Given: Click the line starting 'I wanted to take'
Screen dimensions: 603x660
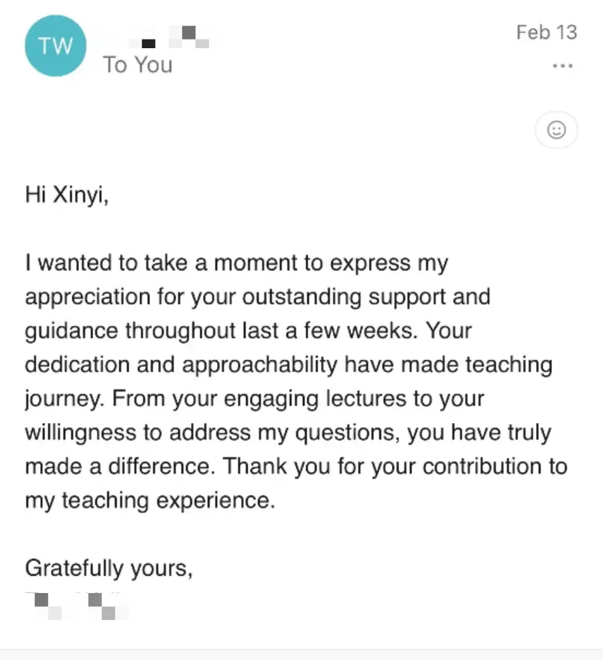Looking at the screenshot, I should [237, 264].
